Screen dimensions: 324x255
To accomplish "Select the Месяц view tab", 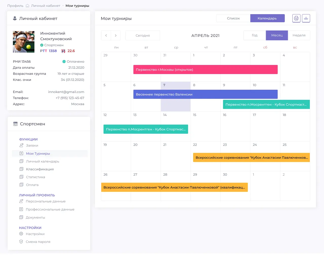I will pyautogui.click(x=277, y=35).
